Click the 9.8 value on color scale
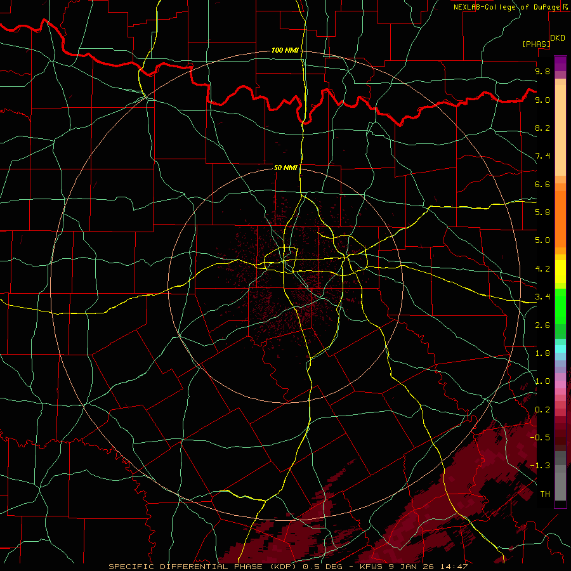 click(542, 71)
